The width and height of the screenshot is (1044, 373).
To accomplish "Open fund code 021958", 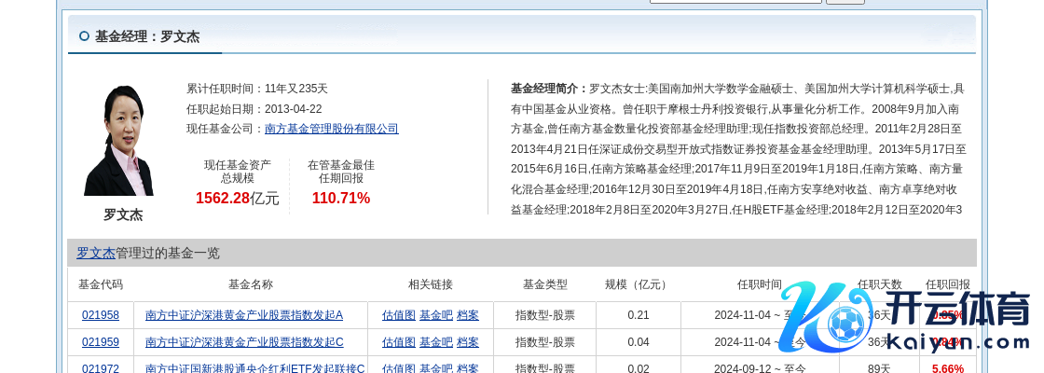I will 101,315.
